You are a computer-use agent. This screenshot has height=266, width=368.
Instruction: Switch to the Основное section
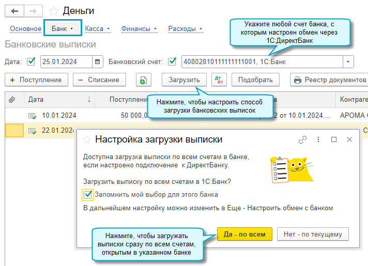(25, 28)
